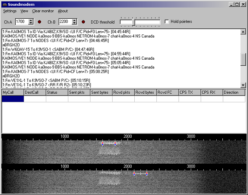
Task: Click the Soundmodem title bar icon
Action: pos(5,5)
